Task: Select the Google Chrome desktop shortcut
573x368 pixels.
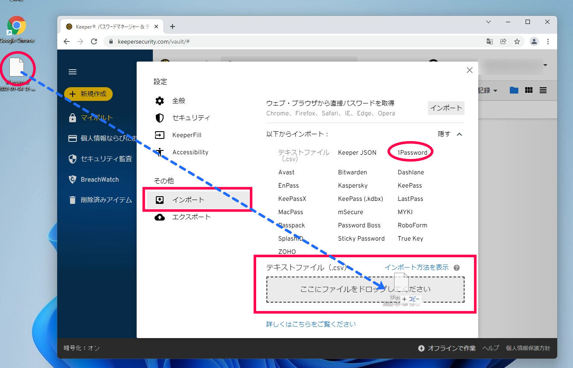Action: [x=17, y=29]
